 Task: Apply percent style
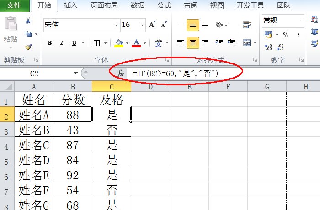coord(286,35)
